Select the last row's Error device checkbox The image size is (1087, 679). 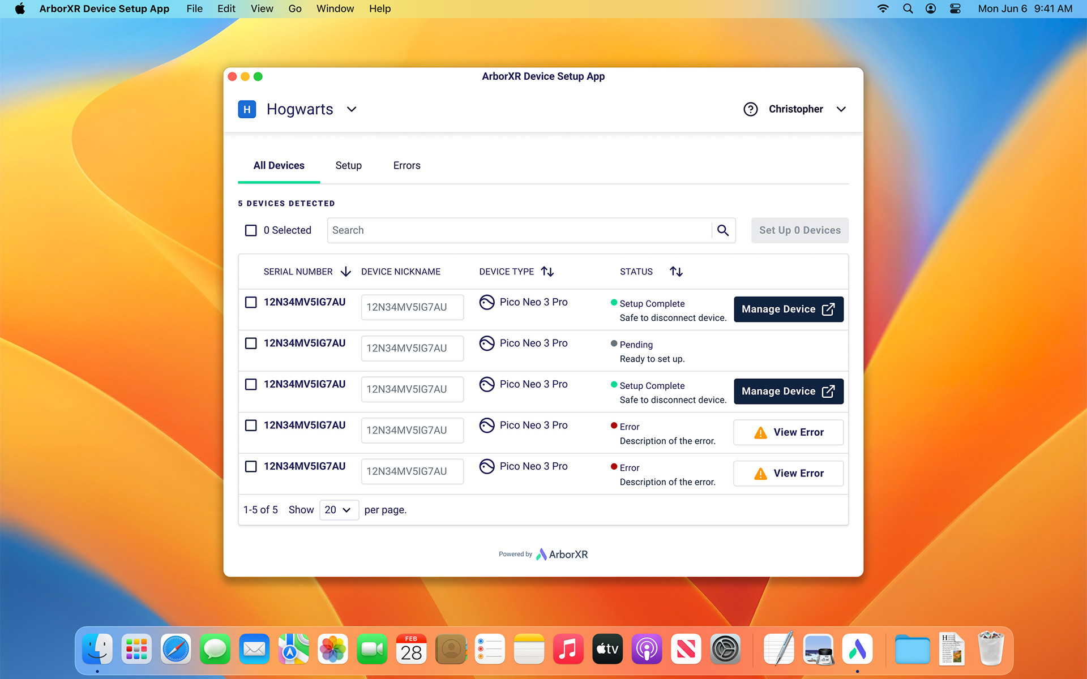(251, 466)
